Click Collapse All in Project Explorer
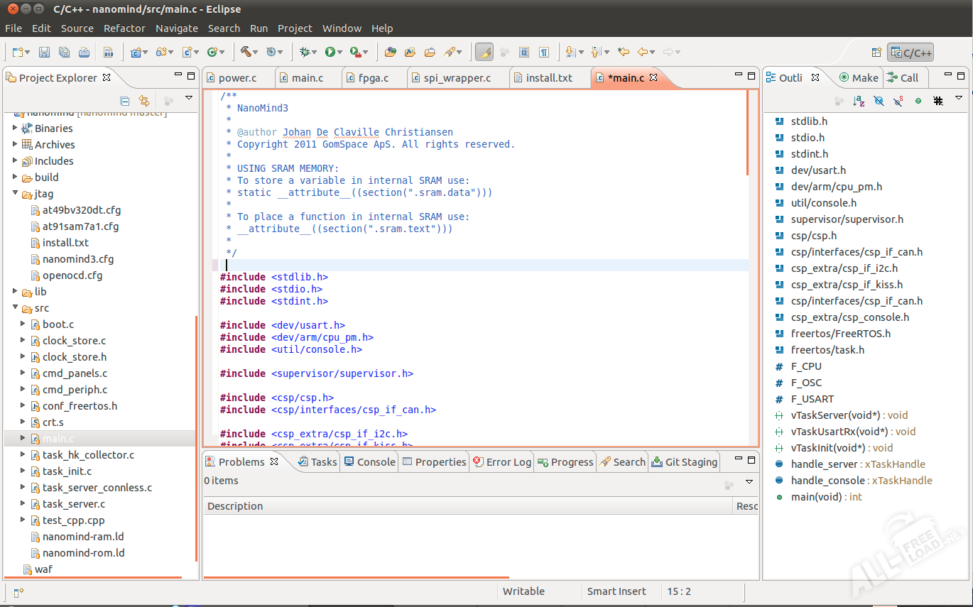 pyautogui.click(x=124, y=101)
